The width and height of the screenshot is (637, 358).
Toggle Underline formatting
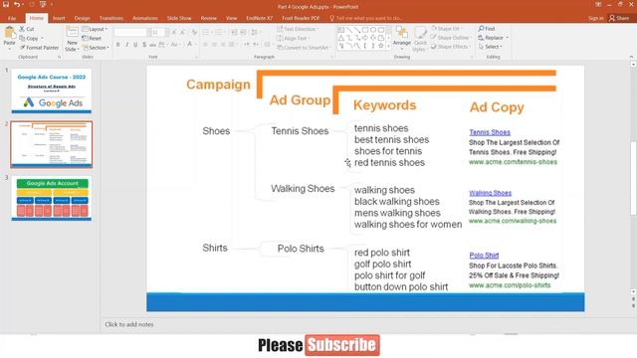click(x=135, y=44)
